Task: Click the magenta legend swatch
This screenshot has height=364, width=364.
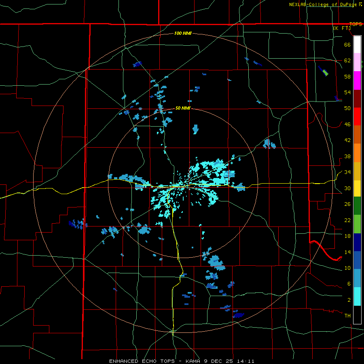Action: (357, 80)
